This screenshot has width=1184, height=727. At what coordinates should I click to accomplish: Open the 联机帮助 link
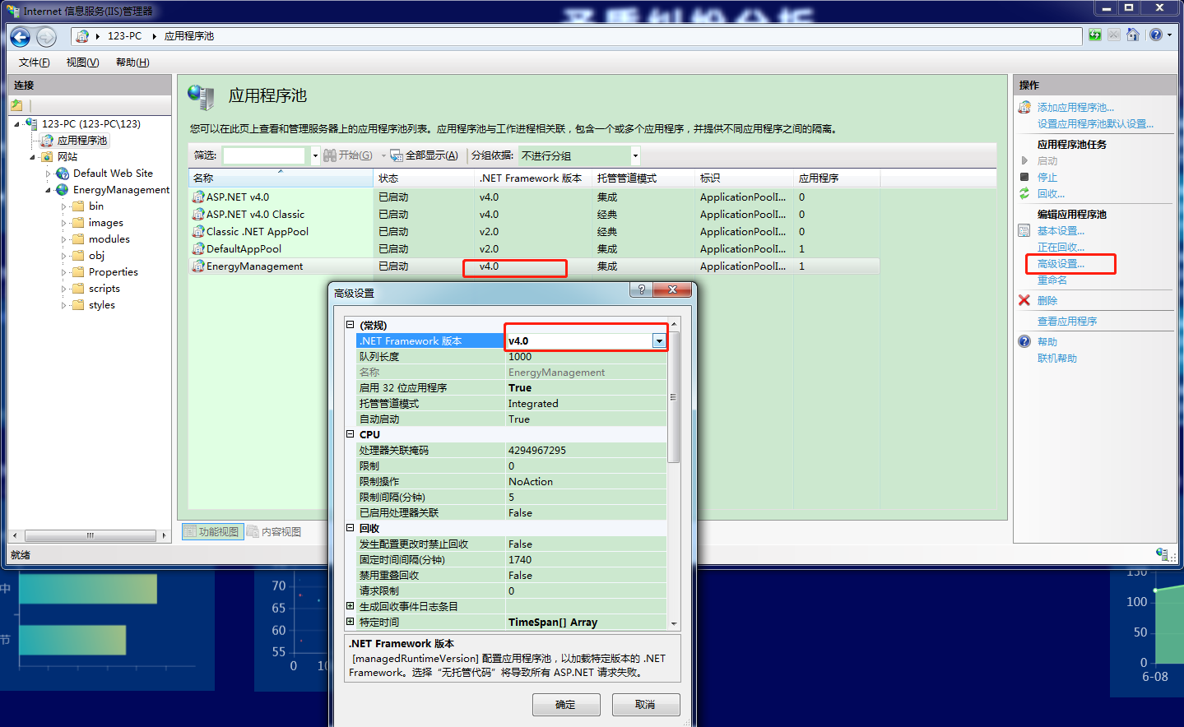(x=1057, y=359)
